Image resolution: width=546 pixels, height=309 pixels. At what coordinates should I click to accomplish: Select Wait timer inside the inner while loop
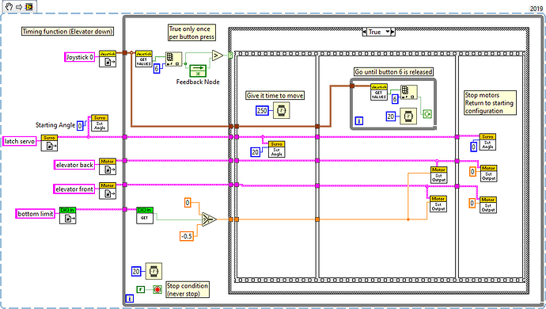pyautogui.click(x=408, y=116)
